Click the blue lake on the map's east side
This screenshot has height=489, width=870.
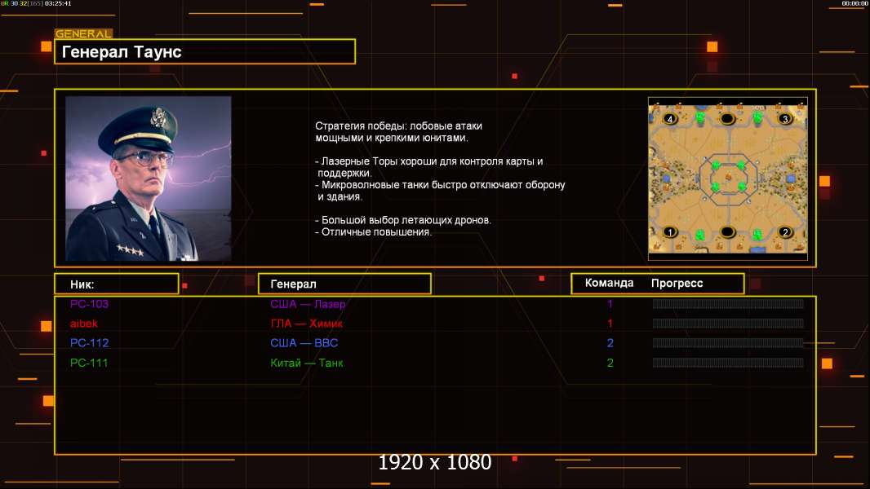coord(791,178)
